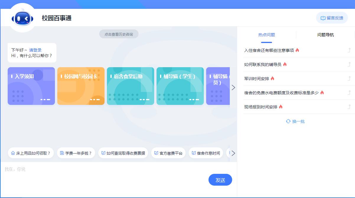Viewport: 355px width, 198px height.
Task: Expand more category cards with right chevron
Action: point(233,88)
